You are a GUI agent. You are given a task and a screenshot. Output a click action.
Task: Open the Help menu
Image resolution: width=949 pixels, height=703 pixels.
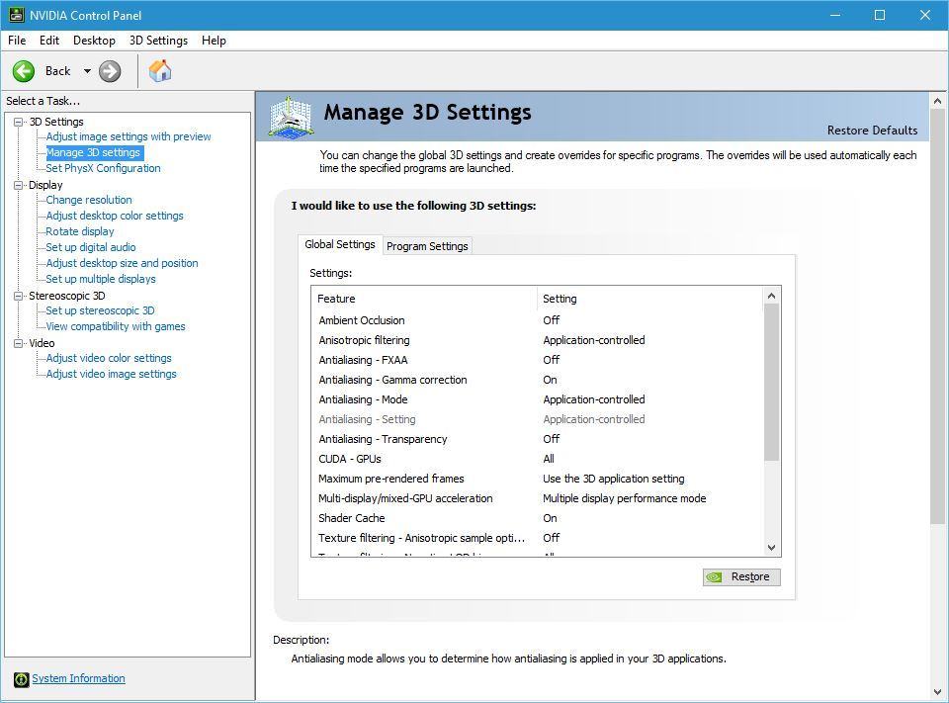coord(214,41)
